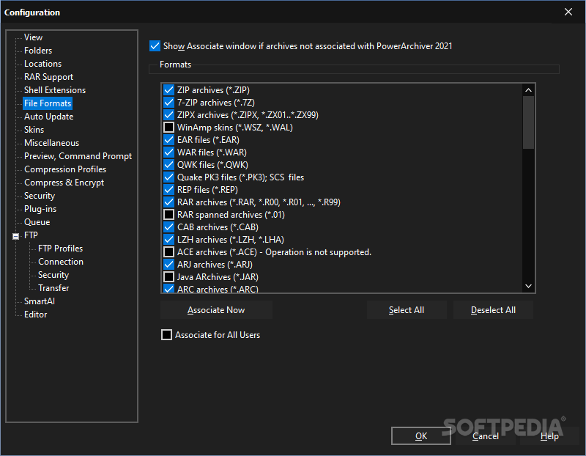Select Transfer under FTP
The image size is (586, 456).
point(53,288)
